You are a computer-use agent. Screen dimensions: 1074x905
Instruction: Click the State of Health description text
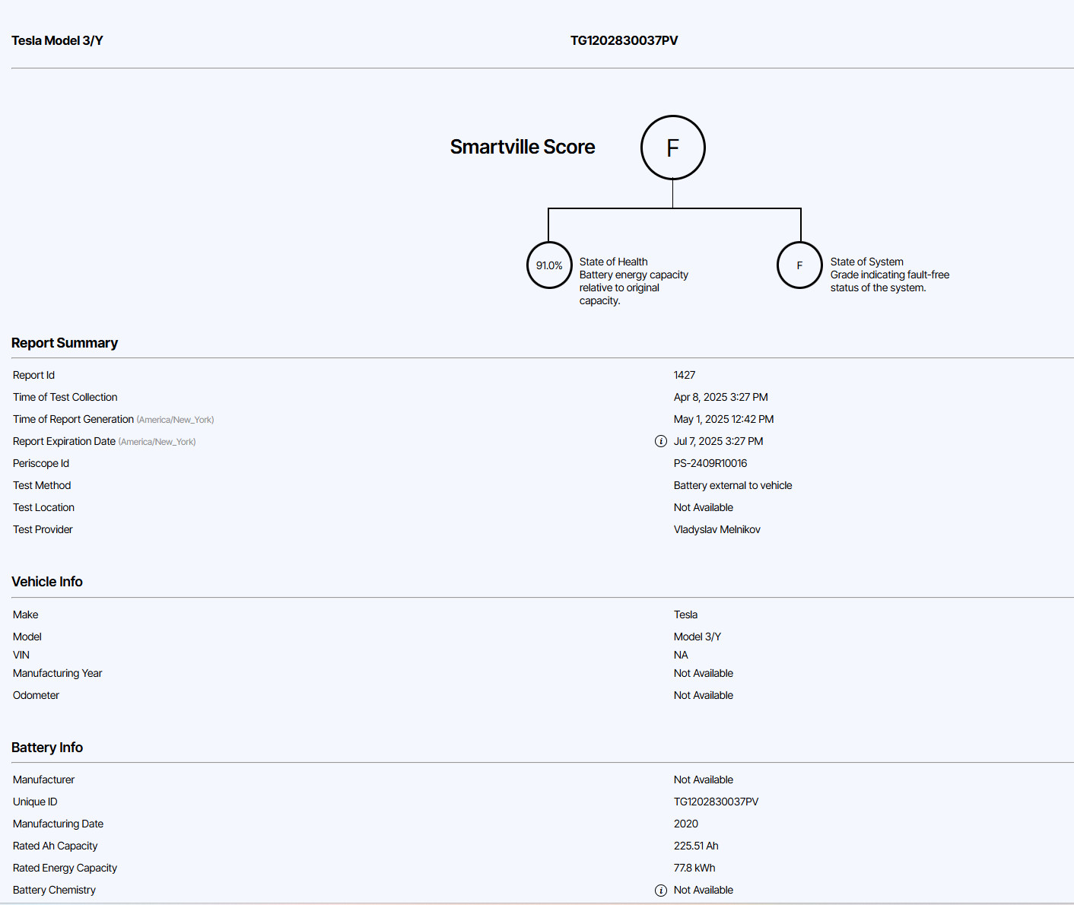coord(633,281)
